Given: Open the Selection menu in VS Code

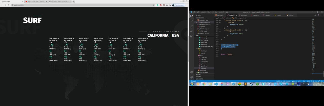Looking at the screenshot, I should click(x=203, y=12).
